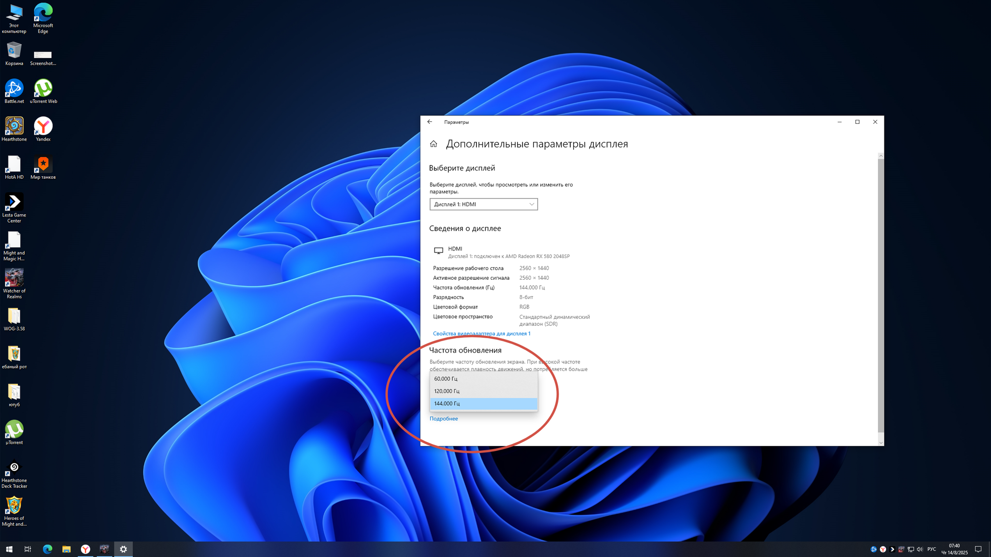This screenshot has width=991, height=557.
Task: Click the Home icon in Settings
Action: point(434,144)
